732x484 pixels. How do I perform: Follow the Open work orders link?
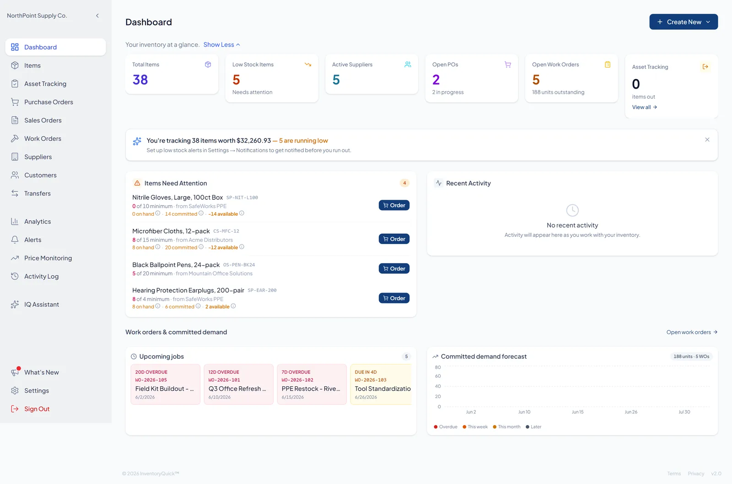pos(692,332)
